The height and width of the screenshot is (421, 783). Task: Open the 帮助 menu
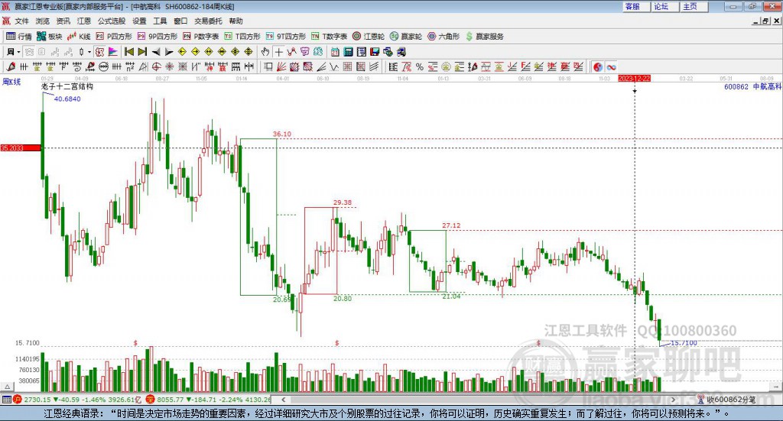tap(236, 21)
